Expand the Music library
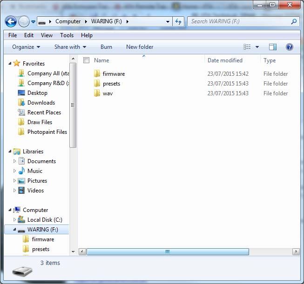304x284 pixels. point(14,171)
